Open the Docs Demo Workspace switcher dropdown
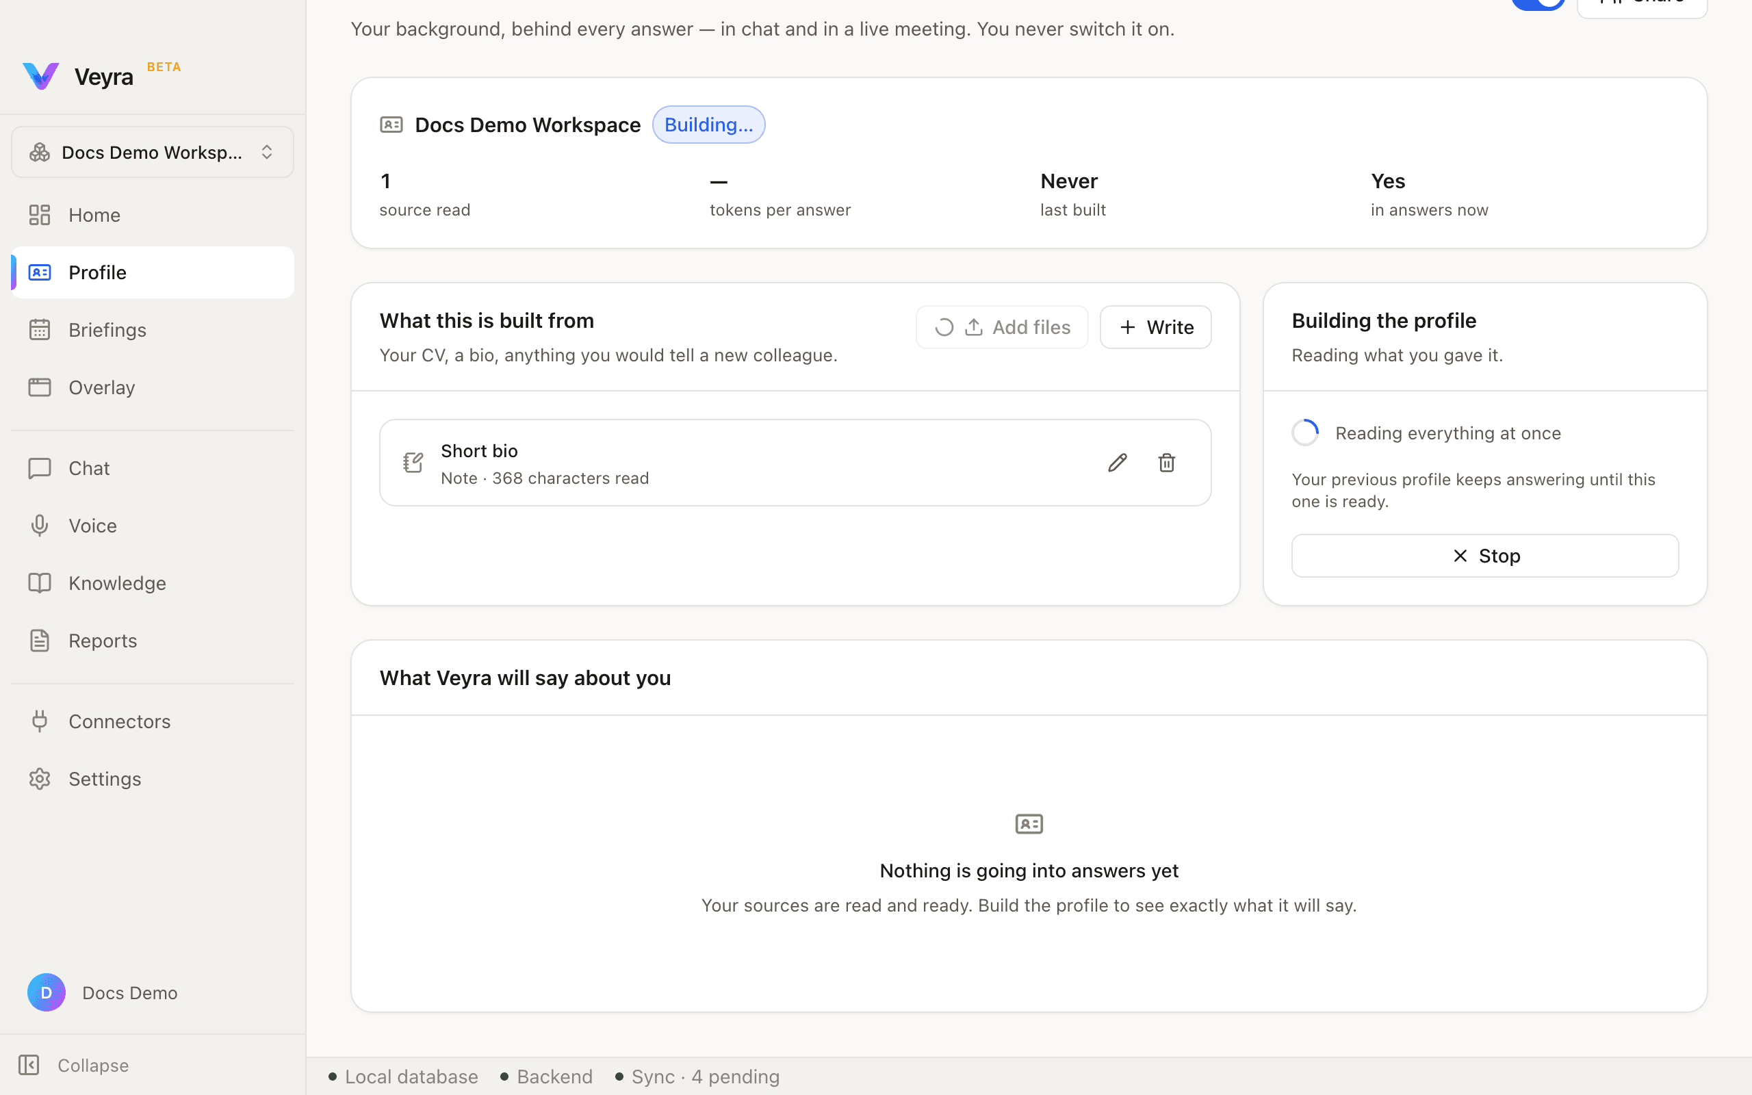Image resolution: width=1752 pixels, height=1095 pixels. (152, 152)
